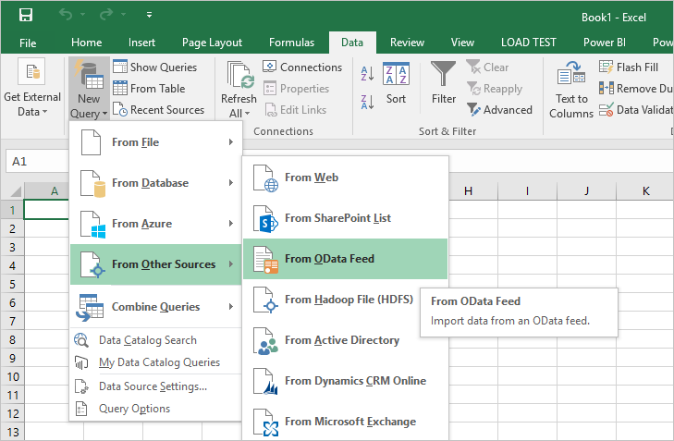The height and width of the screenshot is (441, 674).
Task: Click Edit Links button
Action: pos(295,110)
